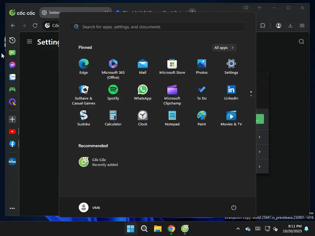Open Microsoft Store from pinned apps
315x236 pixels.
[172, 67]
